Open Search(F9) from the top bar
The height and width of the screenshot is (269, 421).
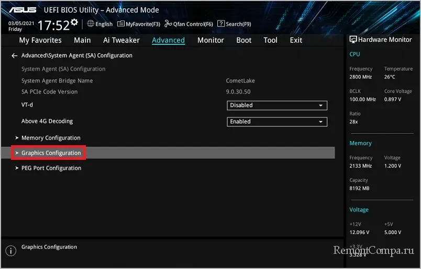234,24
